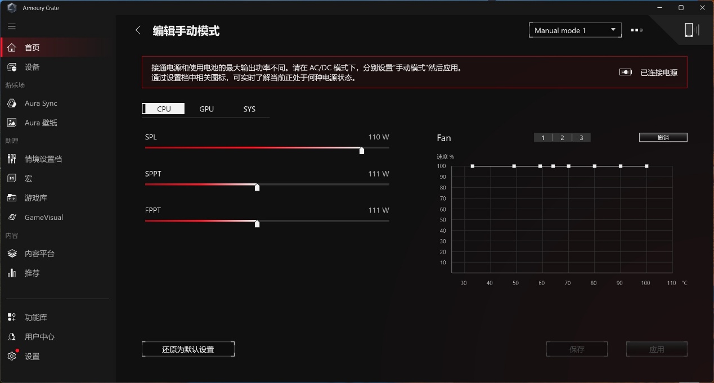Open the Manual mode 1 dropdown

575,30
